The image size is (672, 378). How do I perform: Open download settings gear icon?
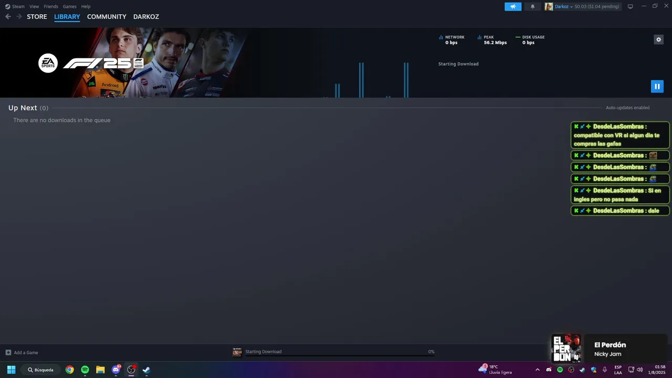click(658, 39)
